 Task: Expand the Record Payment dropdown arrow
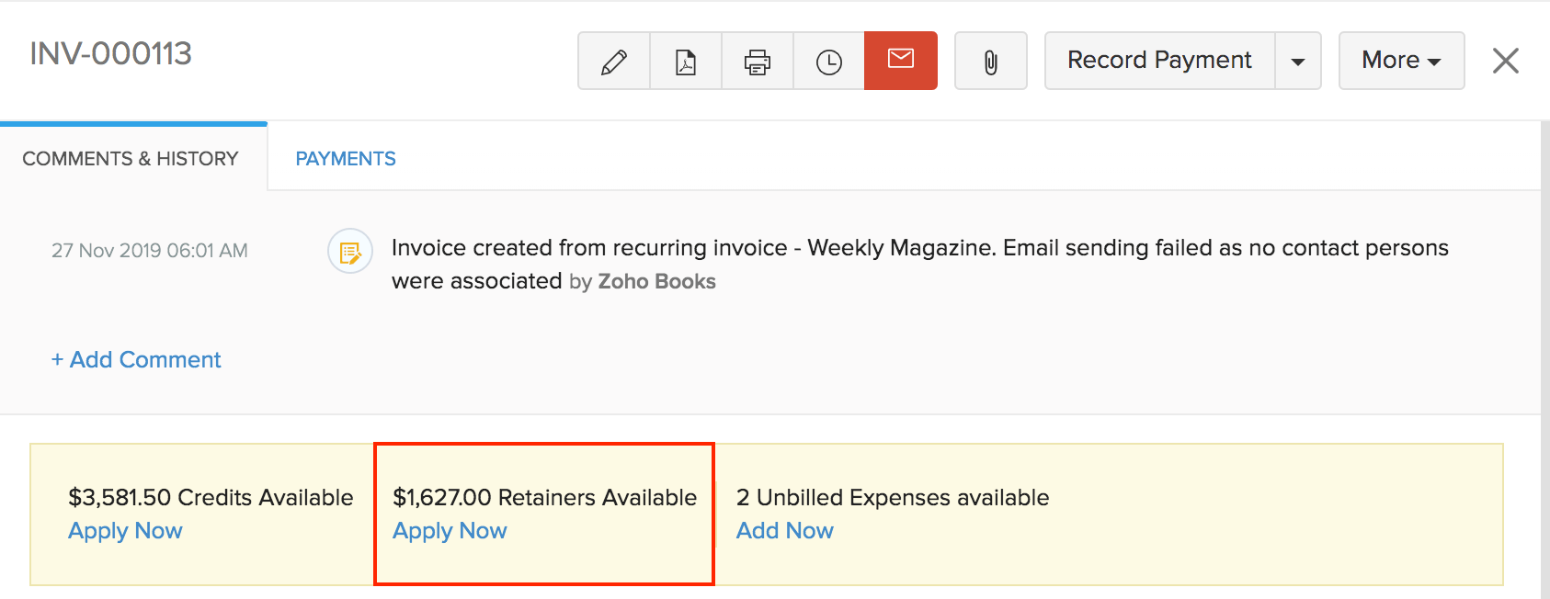(x=1298, y=62)
